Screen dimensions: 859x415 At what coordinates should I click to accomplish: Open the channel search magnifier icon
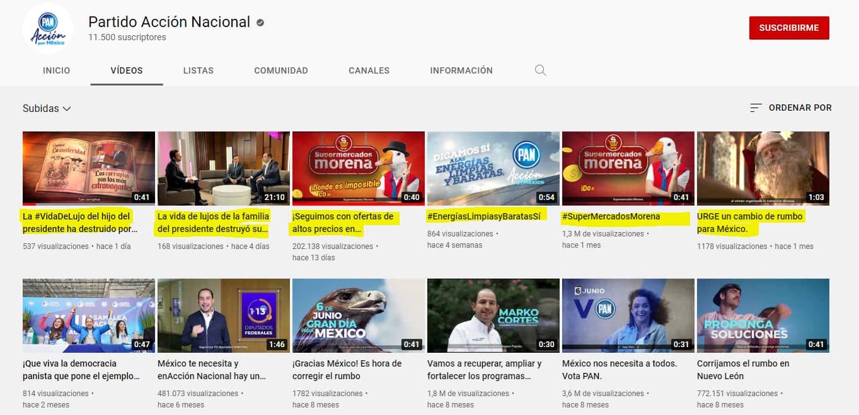tap(540, 70)
